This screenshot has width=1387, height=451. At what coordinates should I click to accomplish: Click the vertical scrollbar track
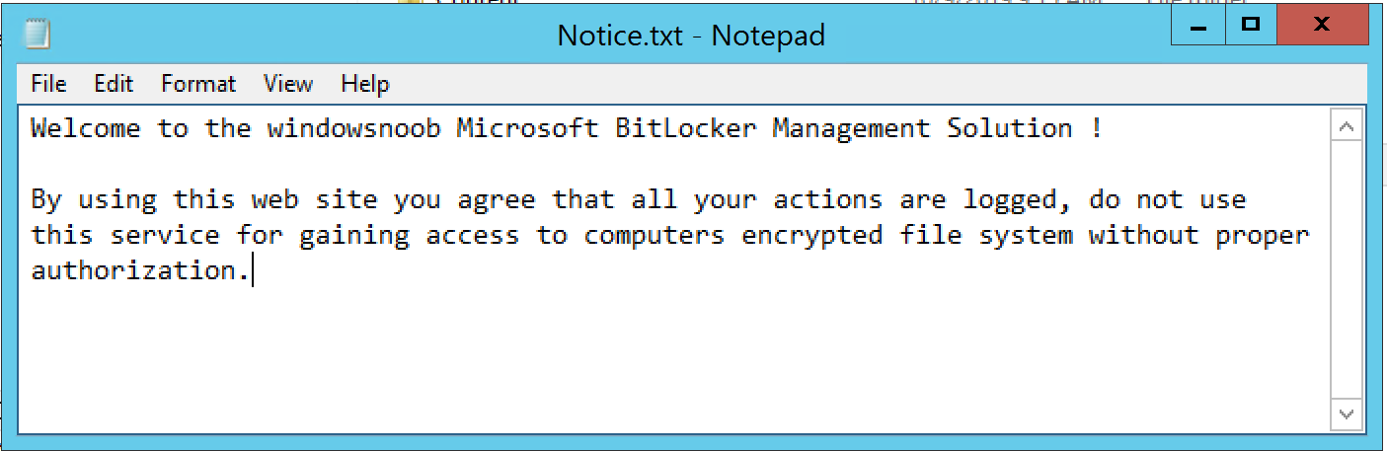coord(1348,269)
